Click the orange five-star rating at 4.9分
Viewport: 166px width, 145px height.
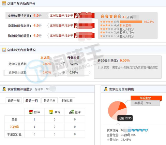111,16
